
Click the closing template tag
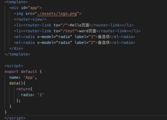(17, 54)
